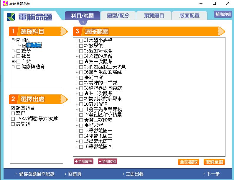Open the 預覽題目 tab

[x=154, y=16]
